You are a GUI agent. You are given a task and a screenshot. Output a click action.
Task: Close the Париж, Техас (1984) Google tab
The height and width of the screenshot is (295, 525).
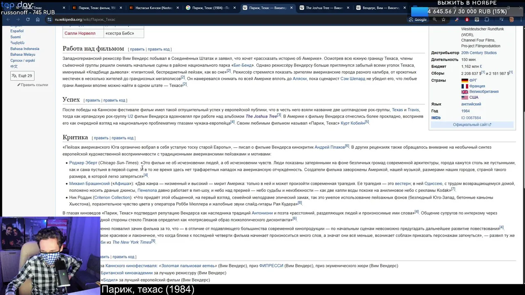pos(234,8)
